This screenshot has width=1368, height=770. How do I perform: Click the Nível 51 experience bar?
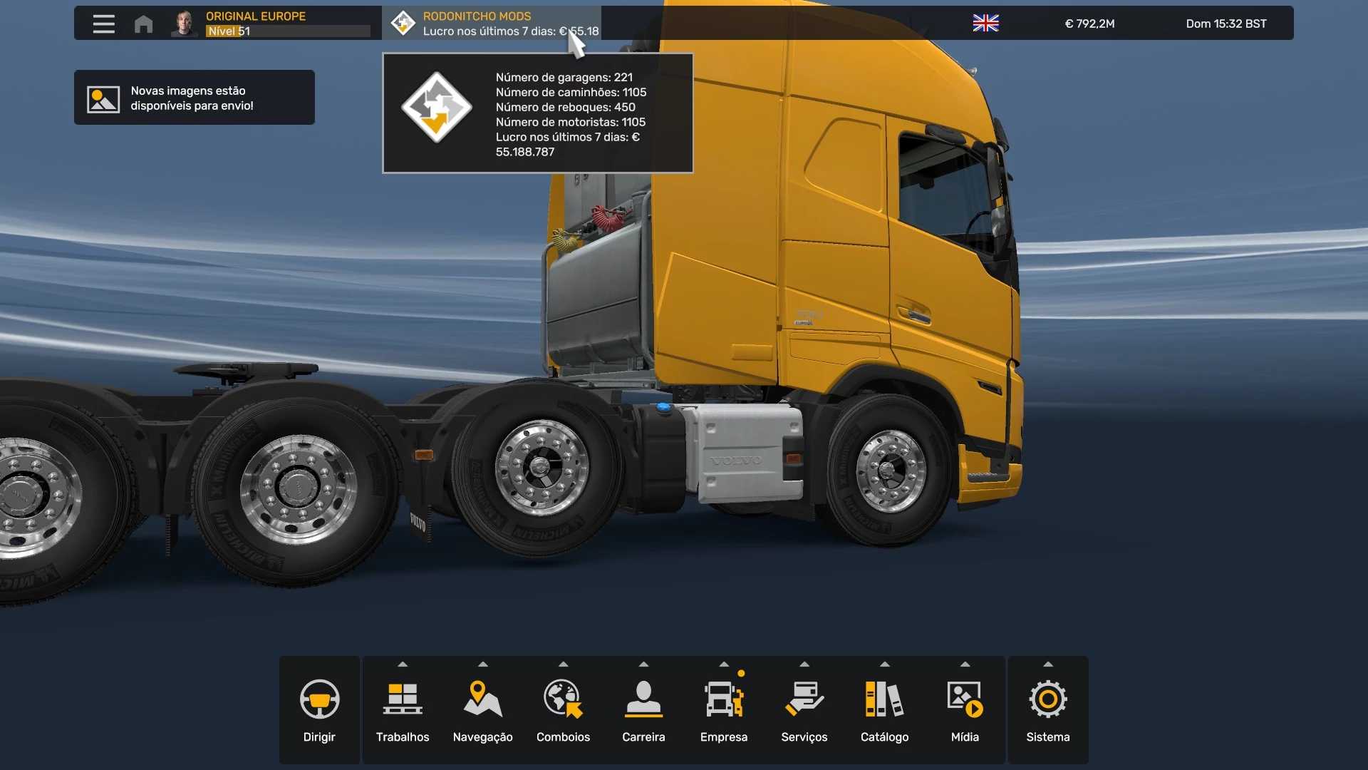click(x=288, y=31)
